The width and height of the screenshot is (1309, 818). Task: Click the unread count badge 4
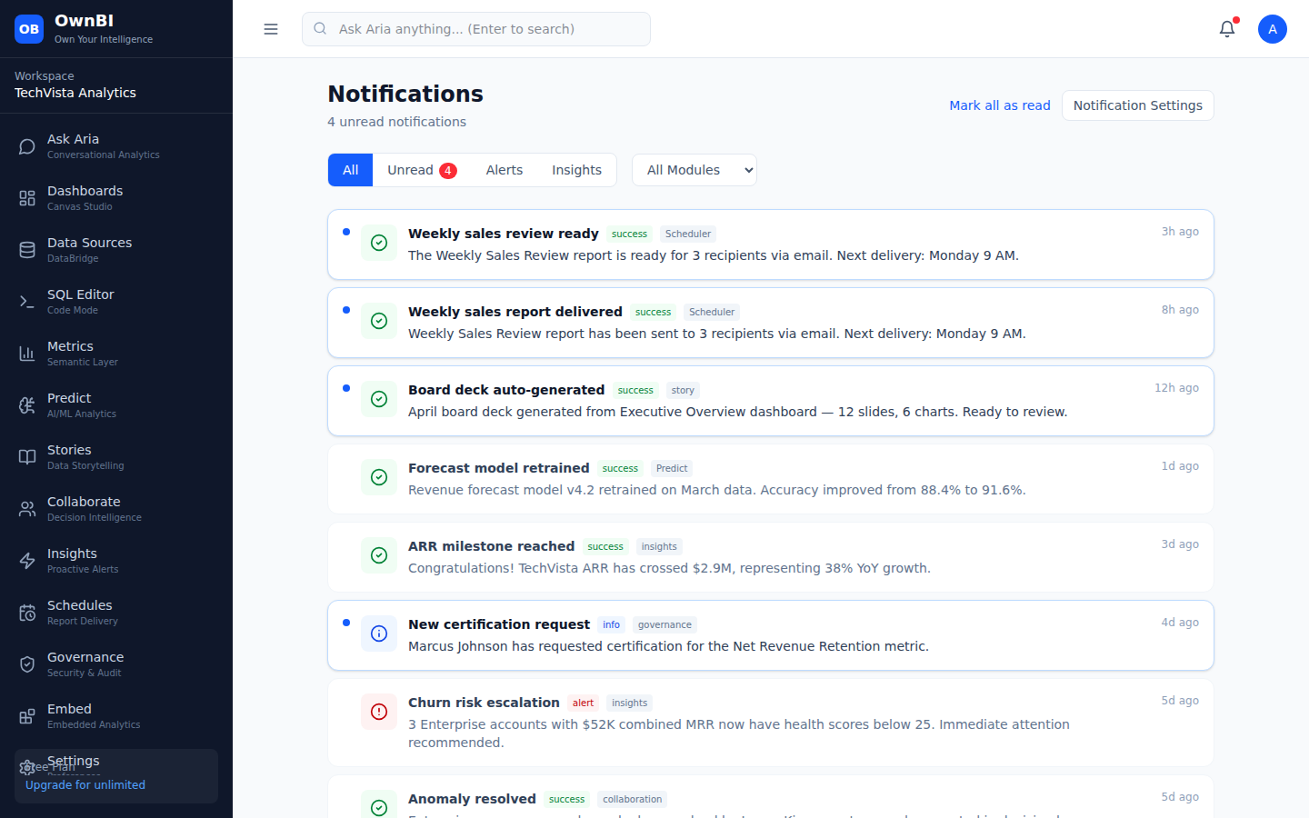pos(447,171)
